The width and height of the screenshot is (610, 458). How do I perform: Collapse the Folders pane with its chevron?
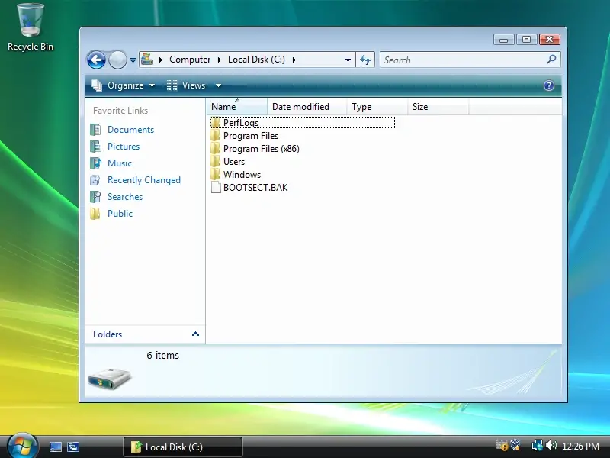[x=196, y=334]
